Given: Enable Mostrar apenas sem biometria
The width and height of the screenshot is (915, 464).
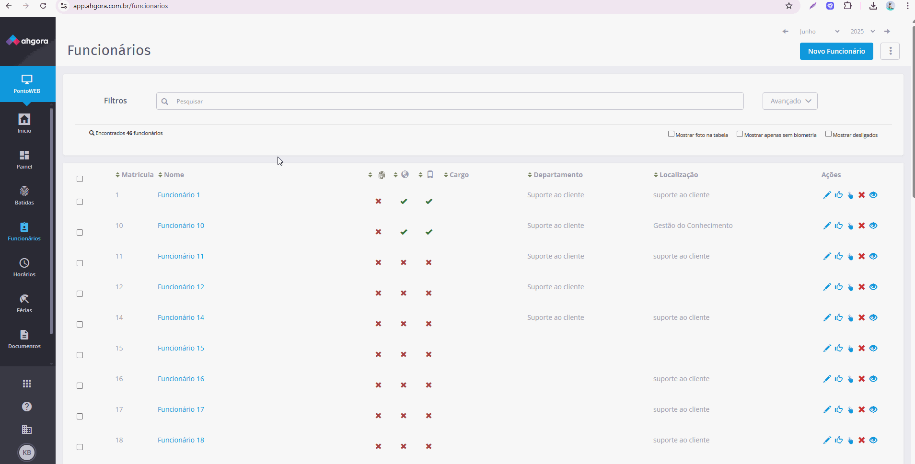Looking at the screenshot, I should click(740, 134).
